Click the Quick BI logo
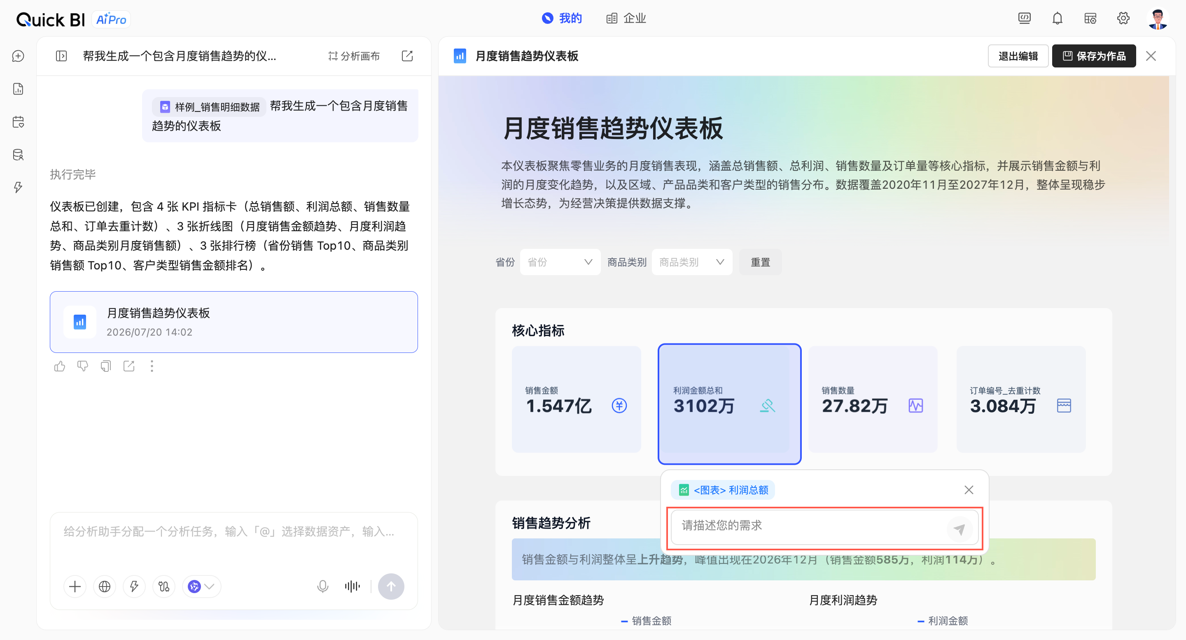The image size is (1186, 640). point(51,19)
